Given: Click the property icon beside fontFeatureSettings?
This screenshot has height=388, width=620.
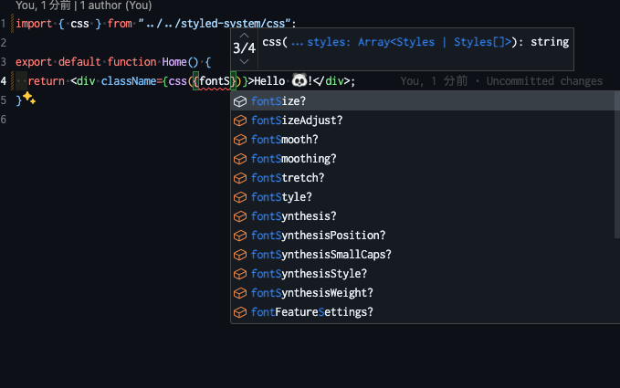Looking at the screenshot, I should click(x=240, y=312).
